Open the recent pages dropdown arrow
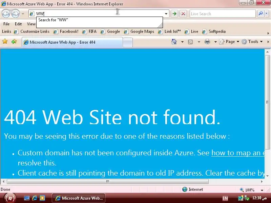Screen dimensions: 271x203 click(x=23, y=14)
